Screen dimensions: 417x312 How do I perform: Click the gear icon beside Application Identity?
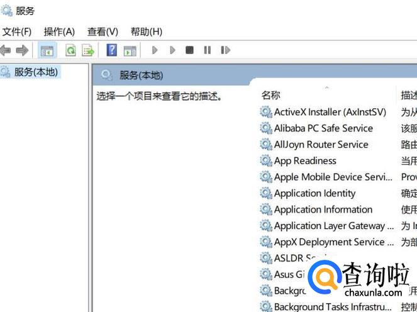click(266, 193)
